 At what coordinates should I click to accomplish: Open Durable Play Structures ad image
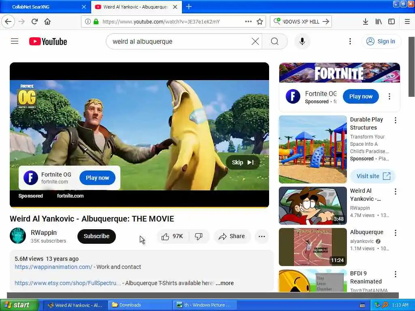pyautogui.click(x=313, y=149)
